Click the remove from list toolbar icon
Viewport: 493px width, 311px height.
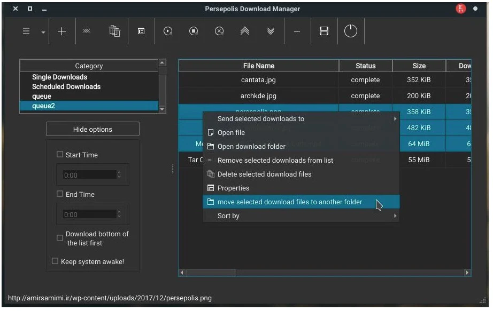tap(87, 31)
